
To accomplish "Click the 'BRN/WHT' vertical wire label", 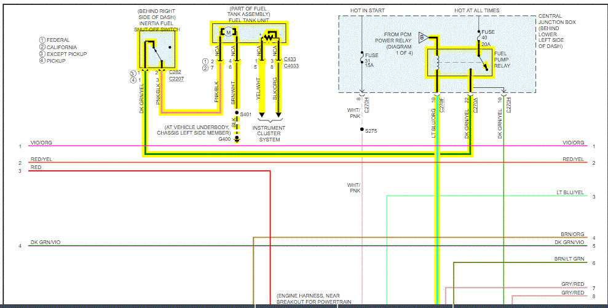I will [x=233, y=92].
